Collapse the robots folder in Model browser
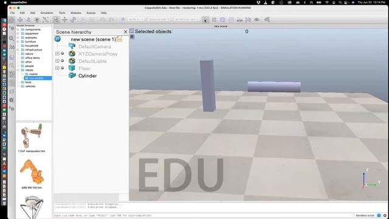The height and width of the screenshot is (219, 389). [18, 70]
